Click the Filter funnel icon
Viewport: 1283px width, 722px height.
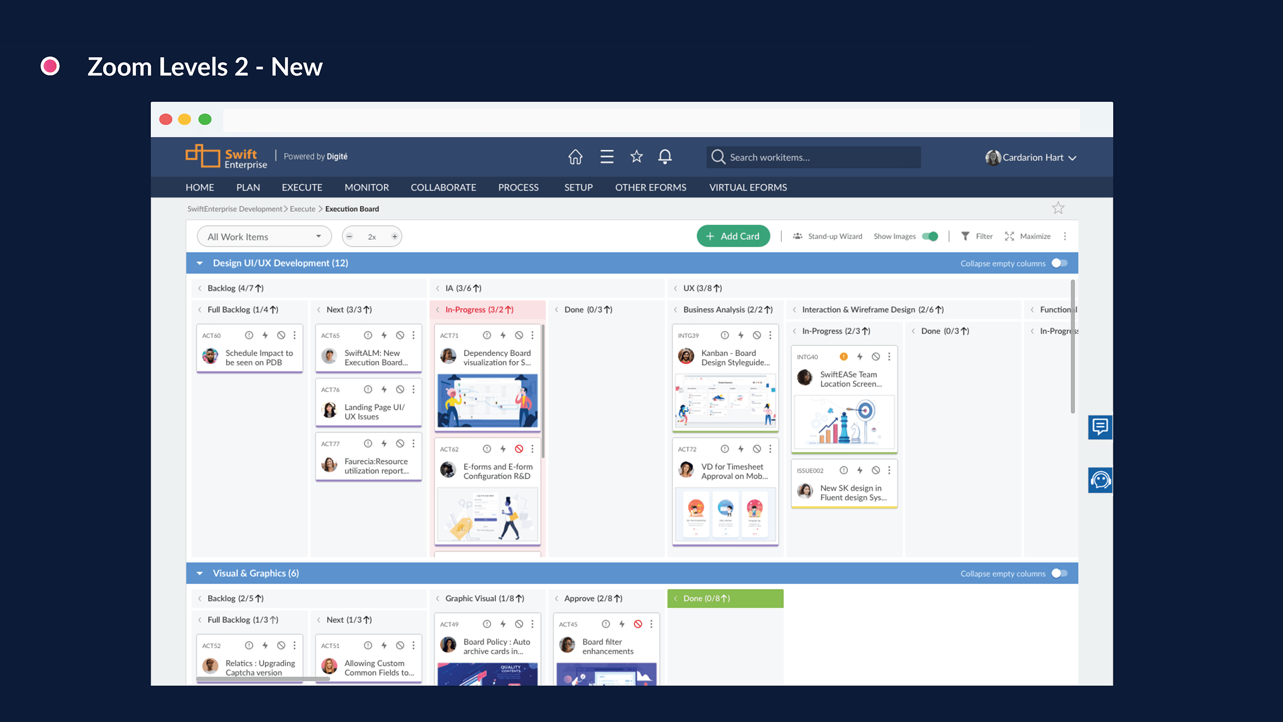[965, 236]
